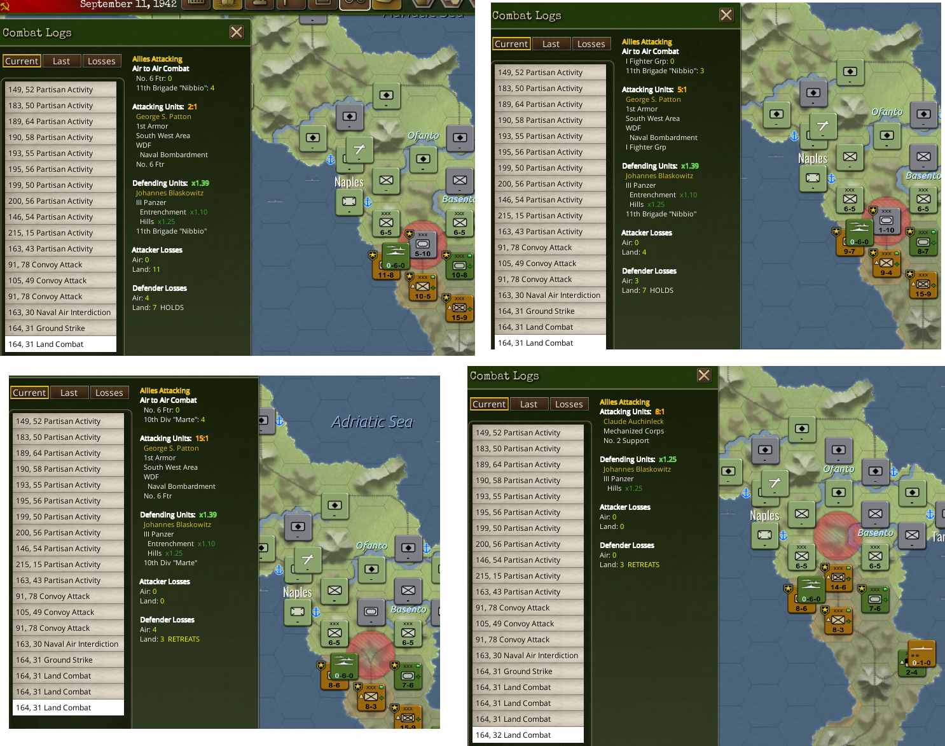
Task: Select '149, 52 Partisan Activity' in top-left list
Action: (60, 90)
